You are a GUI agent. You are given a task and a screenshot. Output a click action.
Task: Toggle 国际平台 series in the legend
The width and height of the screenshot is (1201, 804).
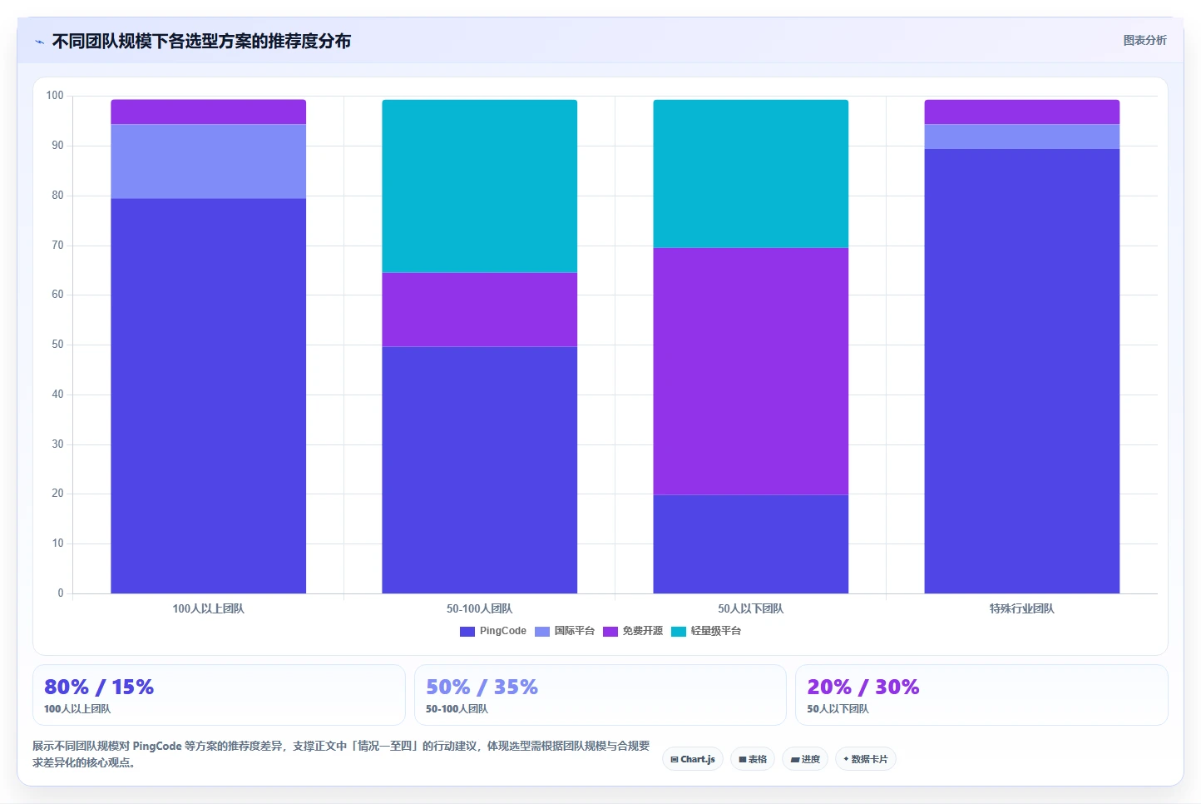565,631
